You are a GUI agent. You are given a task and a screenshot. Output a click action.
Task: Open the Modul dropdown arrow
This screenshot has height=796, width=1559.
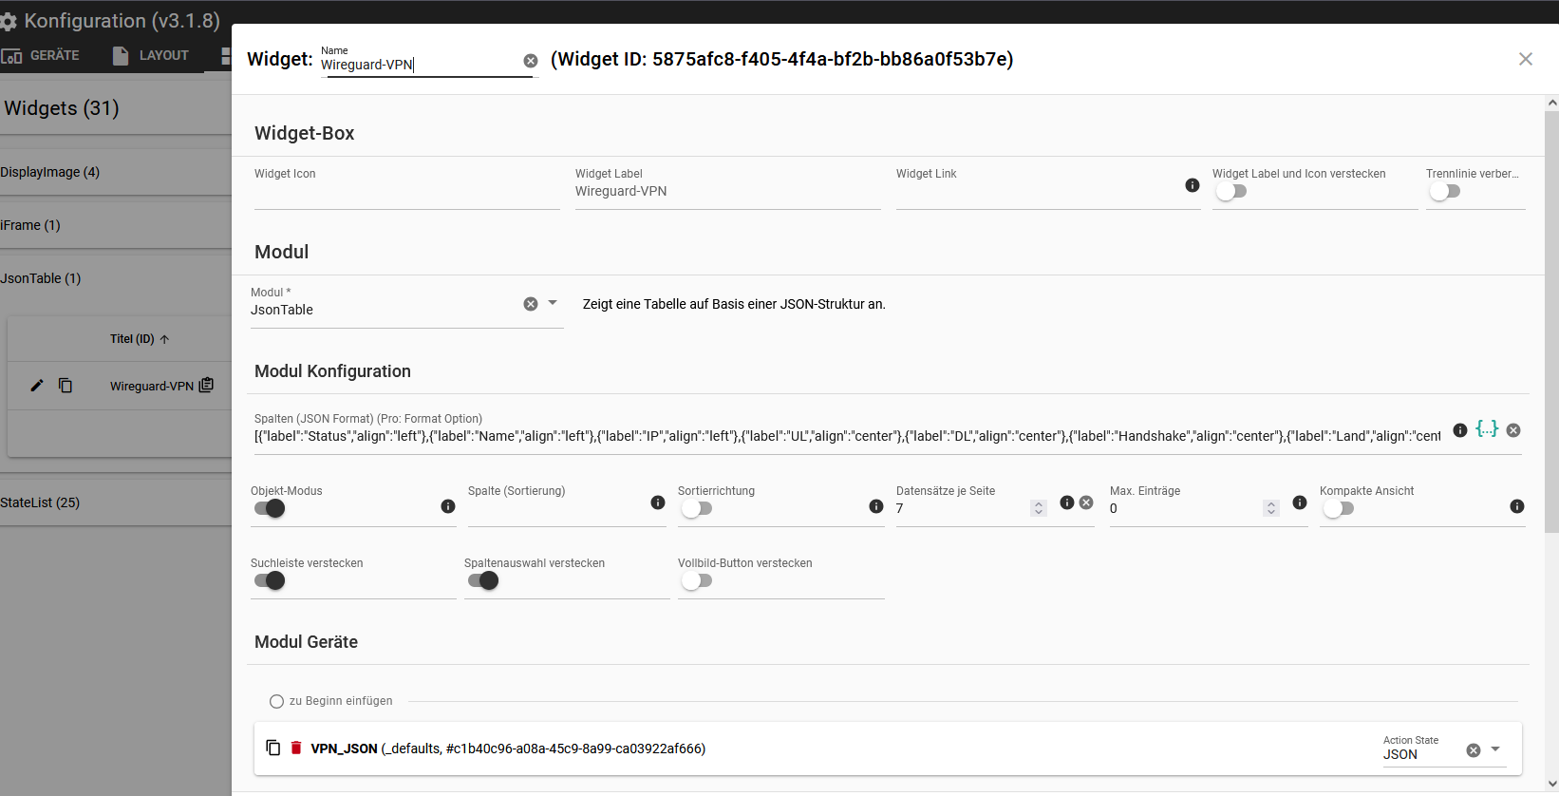pos(553,303)
